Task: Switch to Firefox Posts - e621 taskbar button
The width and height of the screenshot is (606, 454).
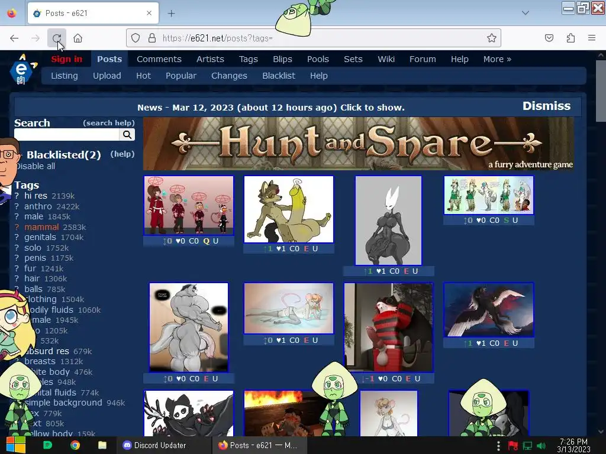Action: (x=258, y=445)
